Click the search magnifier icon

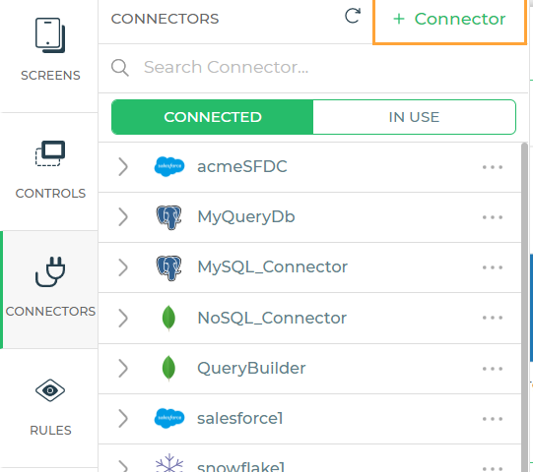(120, 67)
